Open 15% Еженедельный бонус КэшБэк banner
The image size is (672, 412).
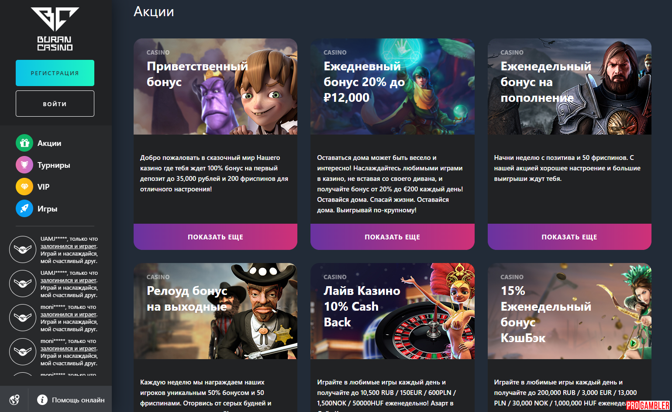click(569, 311)
